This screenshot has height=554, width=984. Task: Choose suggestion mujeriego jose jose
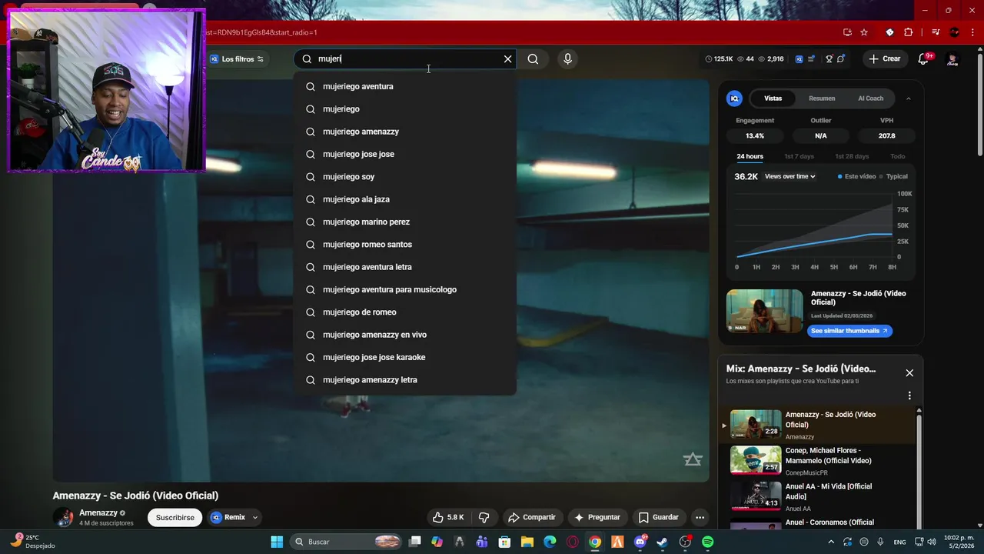coord(405,154)
